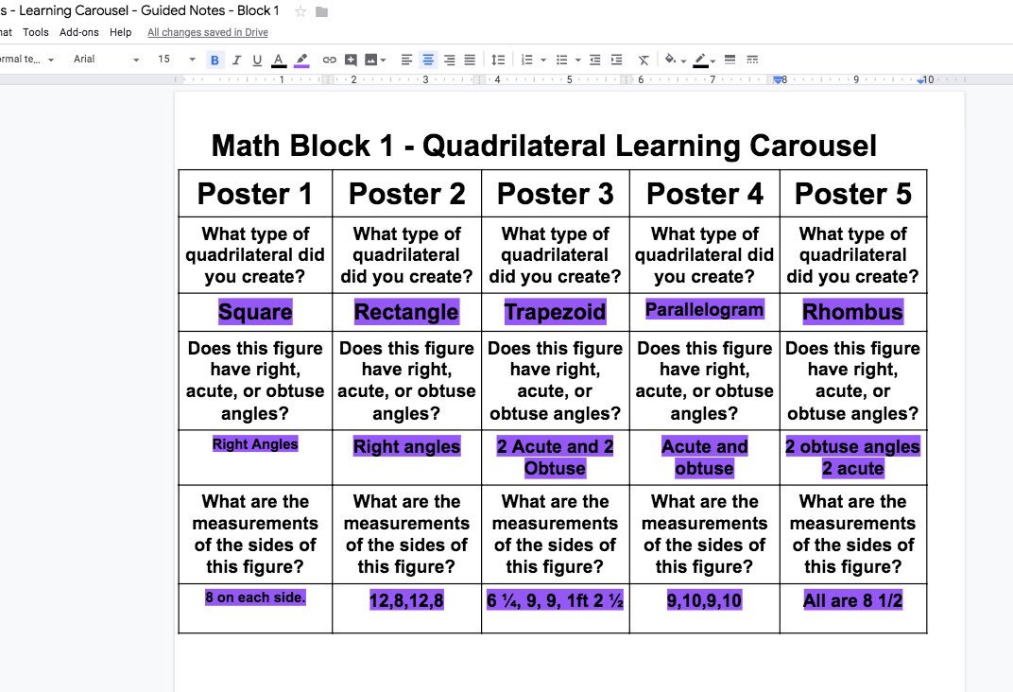Click Poster 1 'Right Angles' text
1013x692 pixels.
click(255, 444)
